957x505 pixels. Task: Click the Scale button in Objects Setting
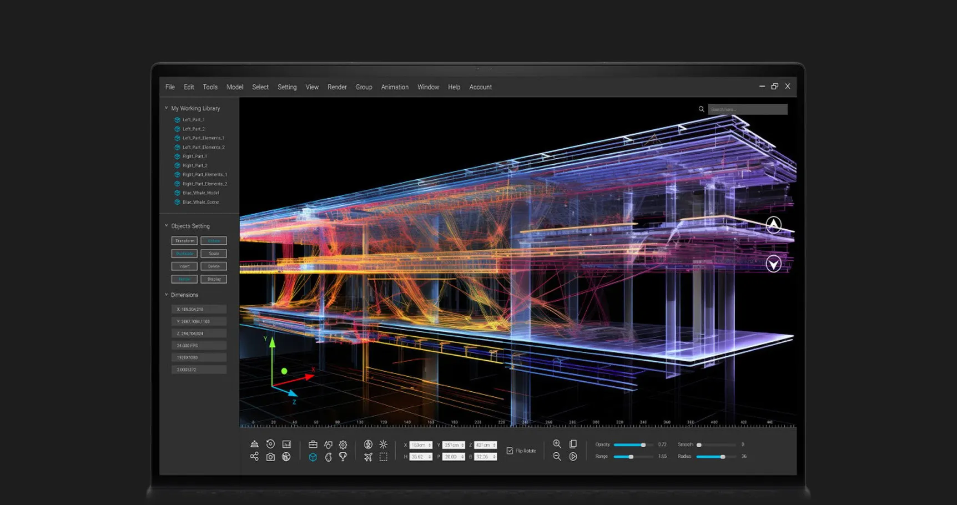tap(214, 254)
